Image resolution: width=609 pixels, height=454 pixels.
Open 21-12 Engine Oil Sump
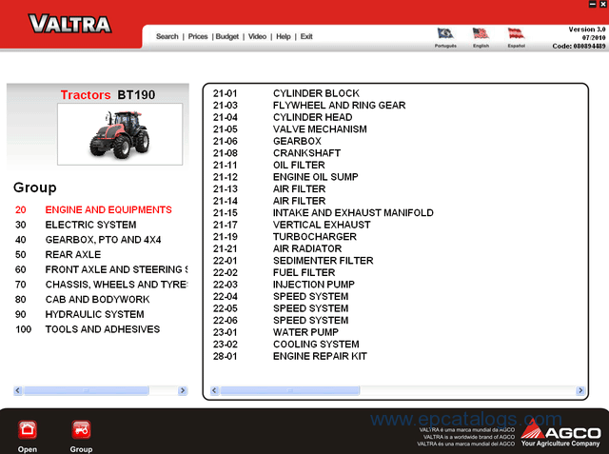coord(285,177)
